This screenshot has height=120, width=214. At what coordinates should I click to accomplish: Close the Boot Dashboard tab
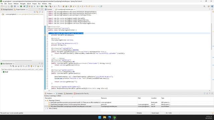click(x=14, y=64)
